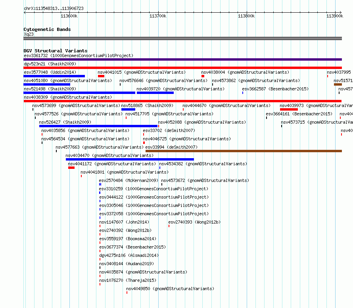Select nsv4046725 variant label

click(187, 139)
